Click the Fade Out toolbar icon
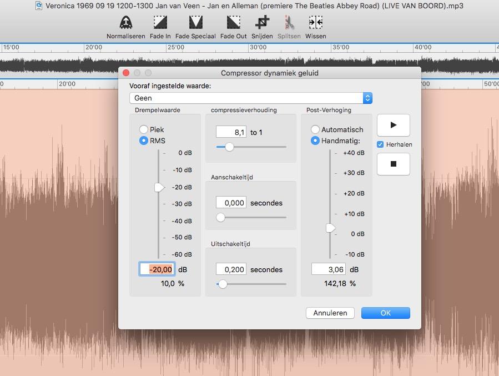 click(x=233, y=23)
